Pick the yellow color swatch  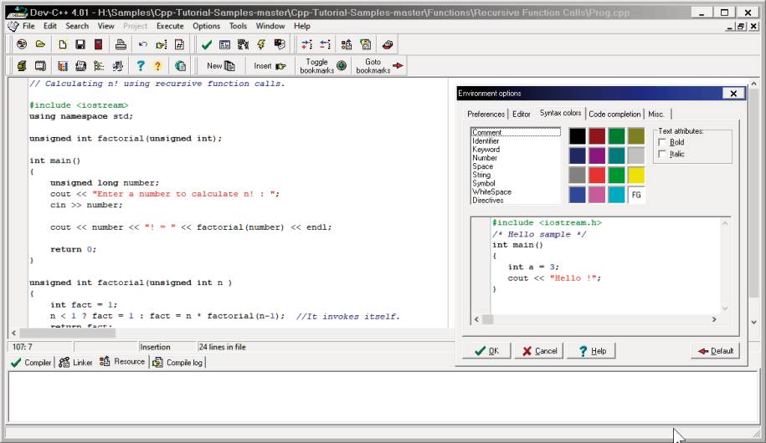635,176
